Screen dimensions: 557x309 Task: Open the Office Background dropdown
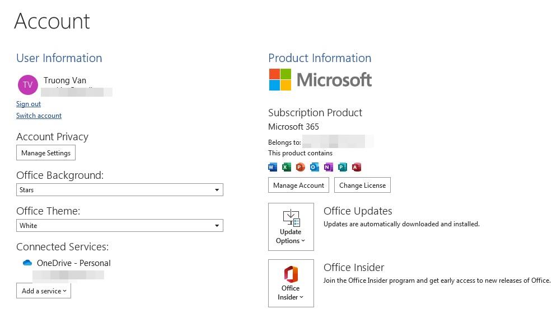click(120, 190)
